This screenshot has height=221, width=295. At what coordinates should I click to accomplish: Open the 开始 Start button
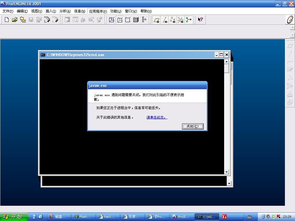[14, 217]
